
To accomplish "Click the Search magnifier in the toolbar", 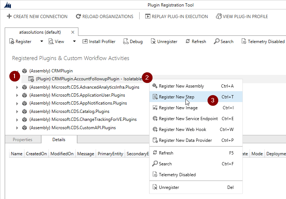I will (x=216, y=42).
